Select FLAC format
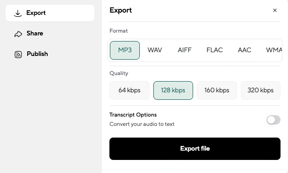The height and width of the screenshot is (173, 288). [215, 50]
